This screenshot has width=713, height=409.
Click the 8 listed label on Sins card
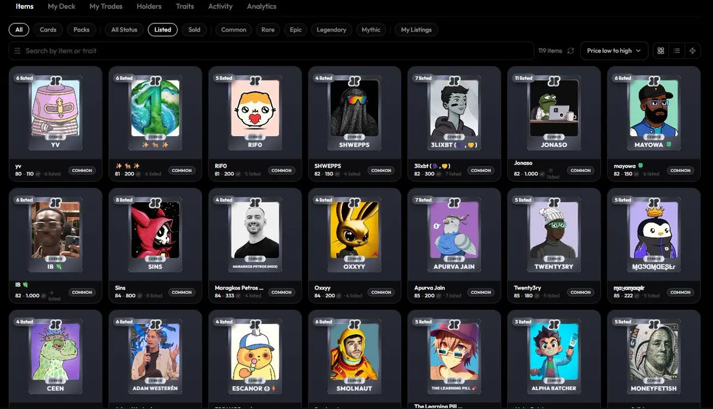tap(124, 200)
